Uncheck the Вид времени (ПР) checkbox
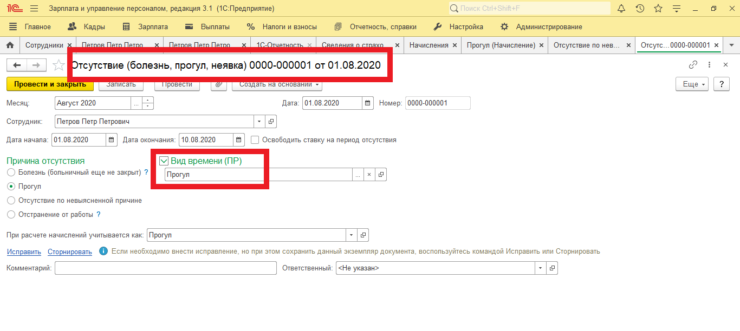 pos(164,161)
